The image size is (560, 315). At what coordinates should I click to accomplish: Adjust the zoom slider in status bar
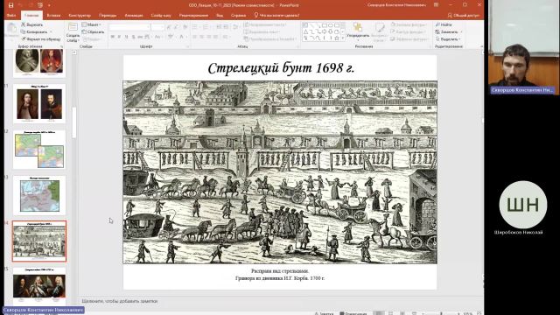pos(441,313)
